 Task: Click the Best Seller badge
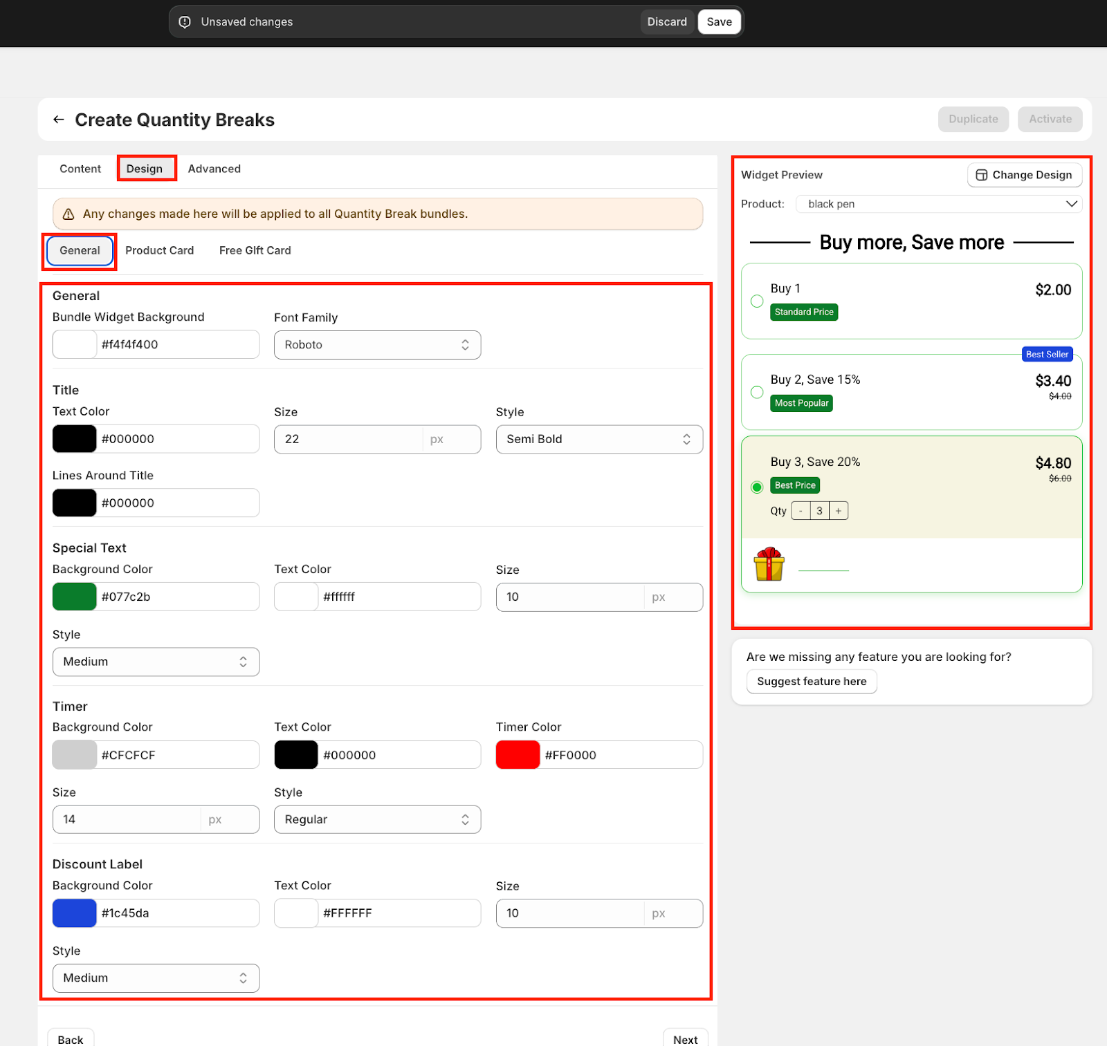coord(1047,354)
